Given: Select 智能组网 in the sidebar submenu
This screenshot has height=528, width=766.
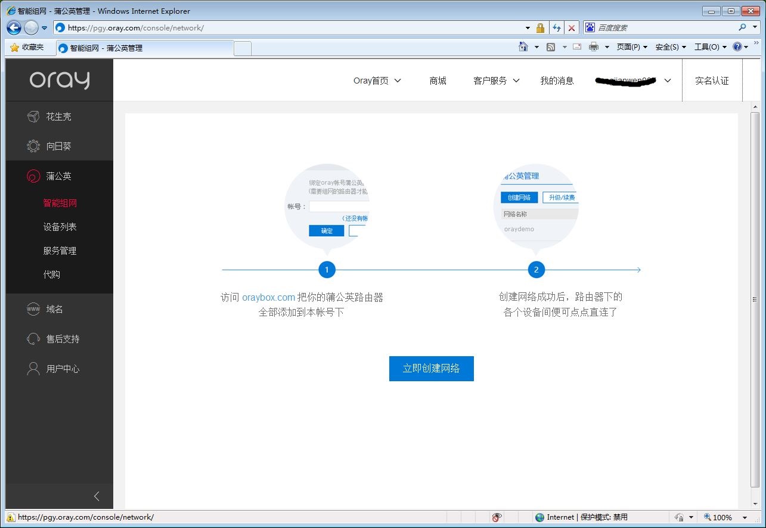Looking at the screenshot, I should click(x=60, y=203).
